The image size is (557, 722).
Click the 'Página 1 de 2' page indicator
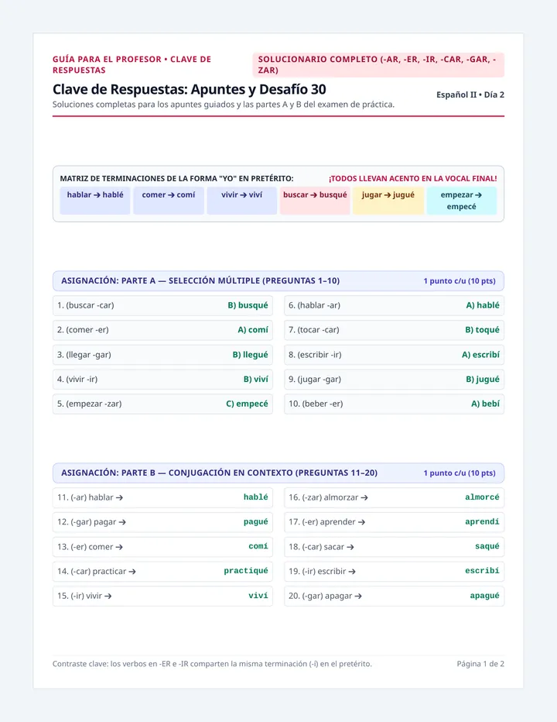point(480,664)
